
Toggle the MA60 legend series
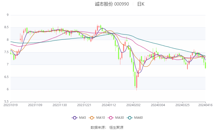[135, 118]
